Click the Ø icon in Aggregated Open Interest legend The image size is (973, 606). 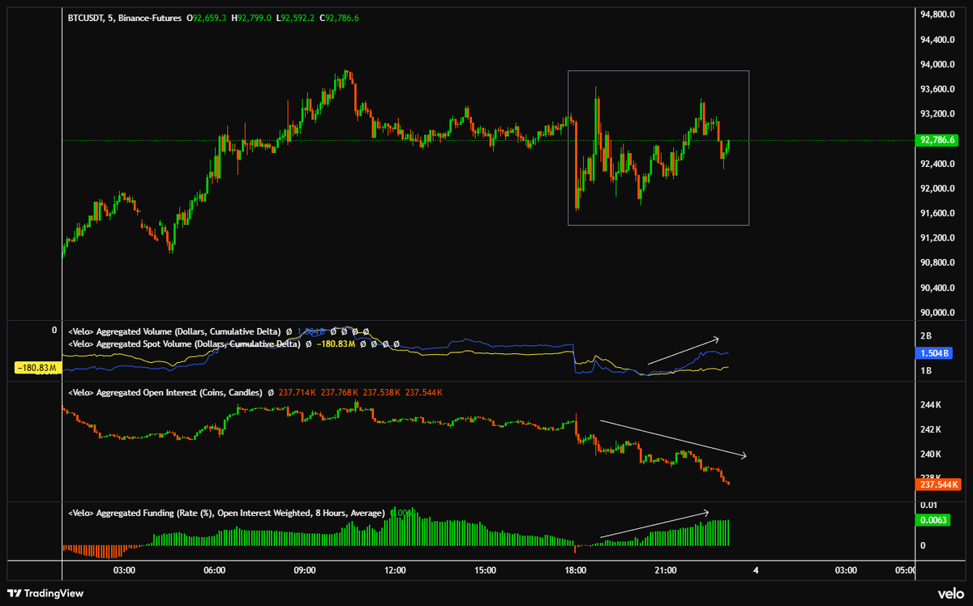tap(270, 392)
